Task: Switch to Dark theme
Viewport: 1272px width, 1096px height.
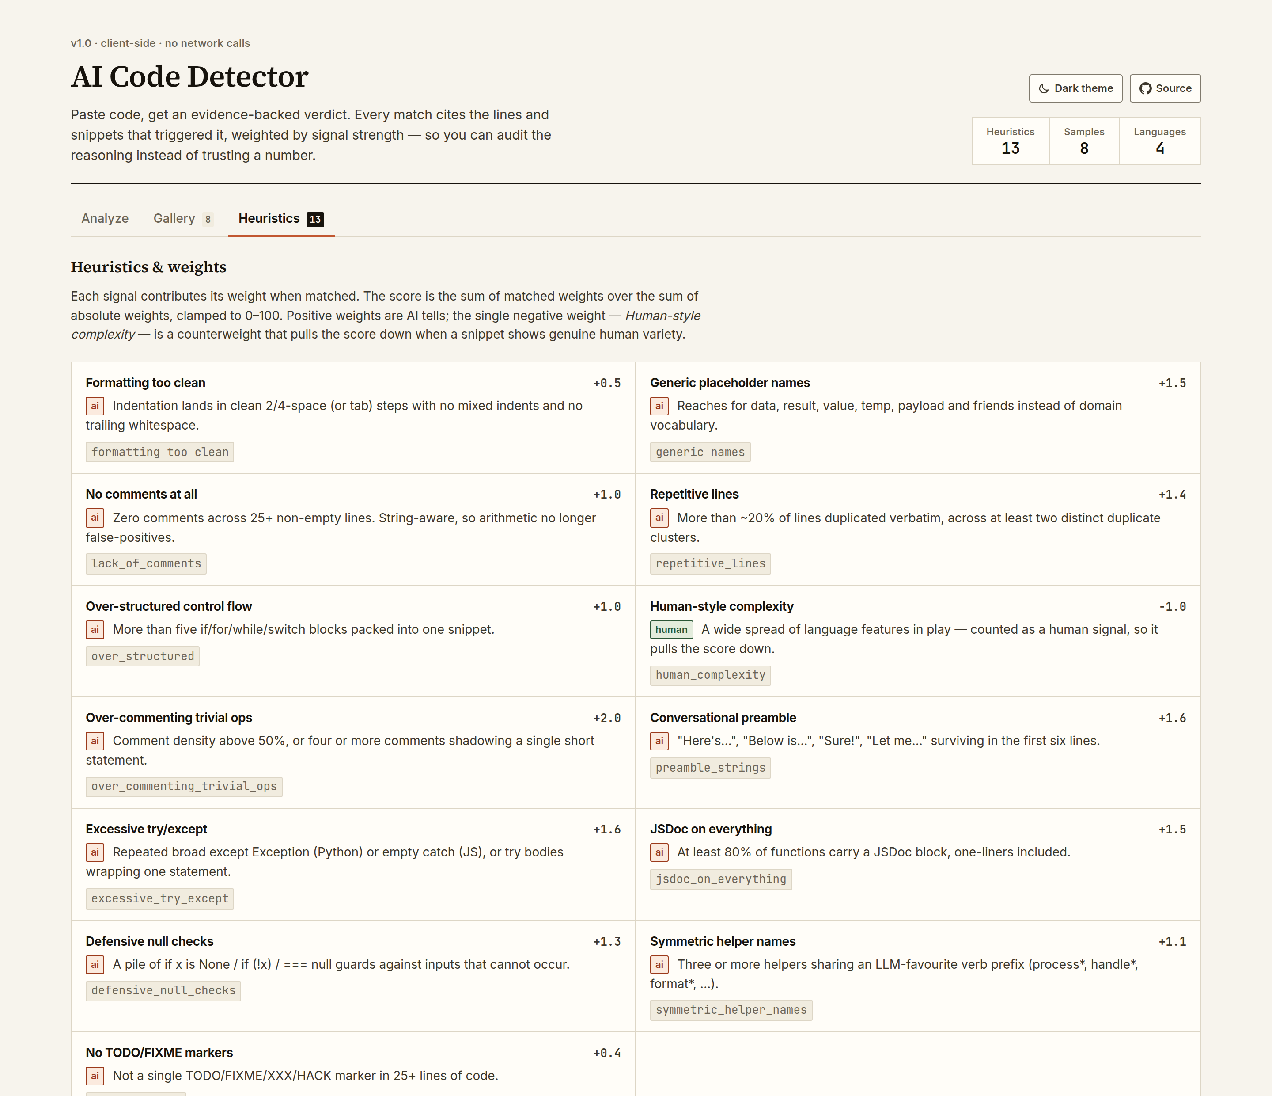Action: point(1075,88)
